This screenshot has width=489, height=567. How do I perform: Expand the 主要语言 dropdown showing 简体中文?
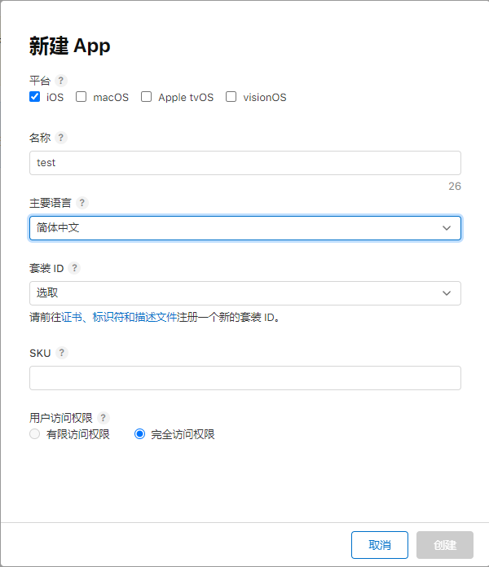[244, 228]
